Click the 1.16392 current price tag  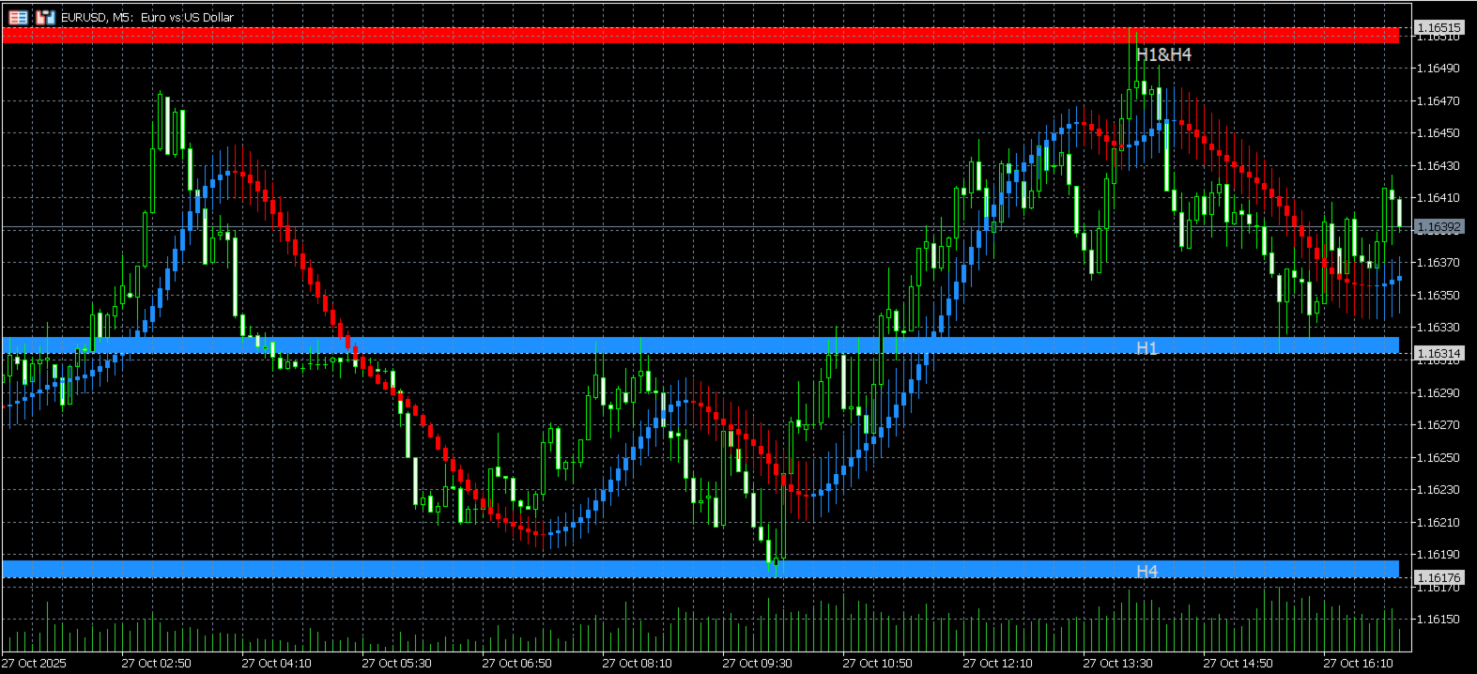[x=1439, y=227]
